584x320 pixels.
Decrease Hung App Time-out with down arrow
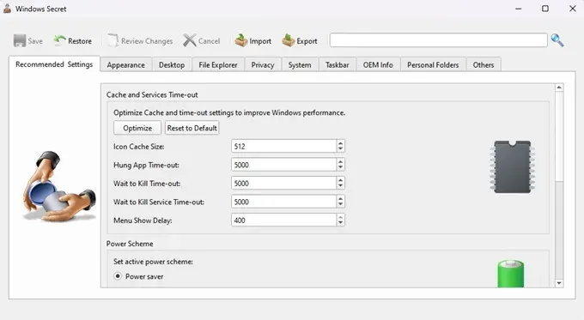pyautogui.click(x=340, y=167)
